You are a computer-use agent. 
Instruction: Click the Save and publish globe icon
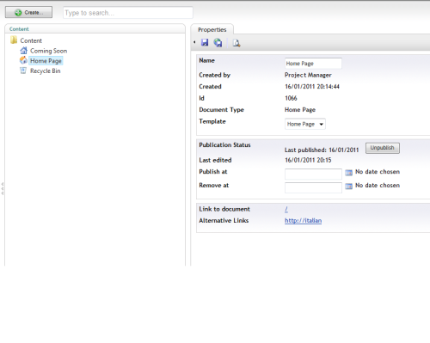218,43
